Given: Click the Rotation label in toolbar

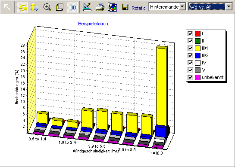Looking at the screenshot, I should click(x=138, y=8).
